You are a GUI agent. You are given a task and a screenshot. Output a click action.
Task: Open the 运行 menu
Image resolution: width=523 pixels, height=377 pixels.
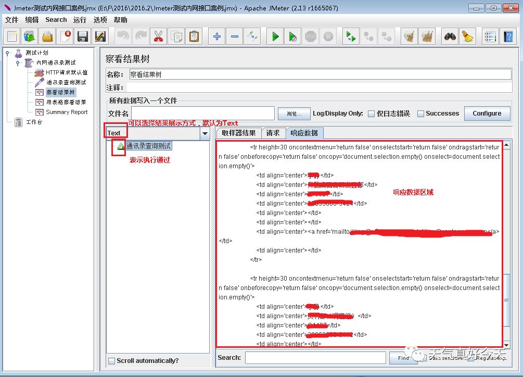tap(80, 20)
